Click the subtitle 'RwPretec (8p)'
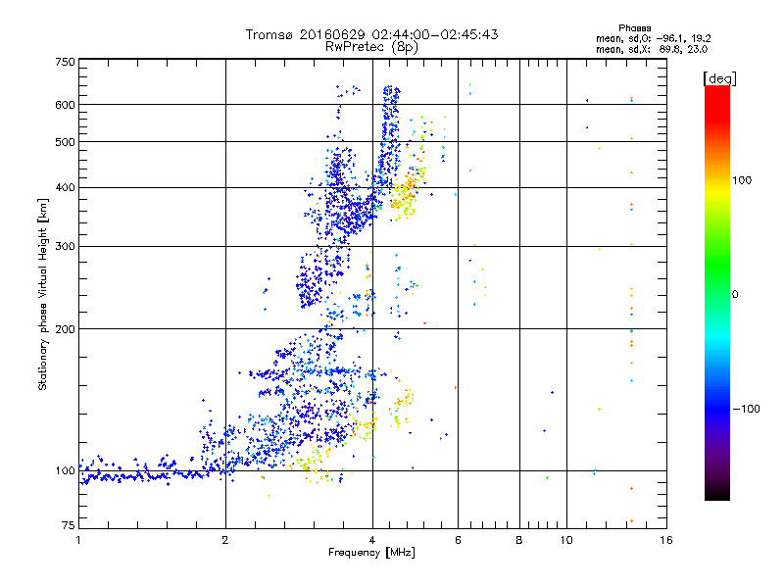 point(371,47)
